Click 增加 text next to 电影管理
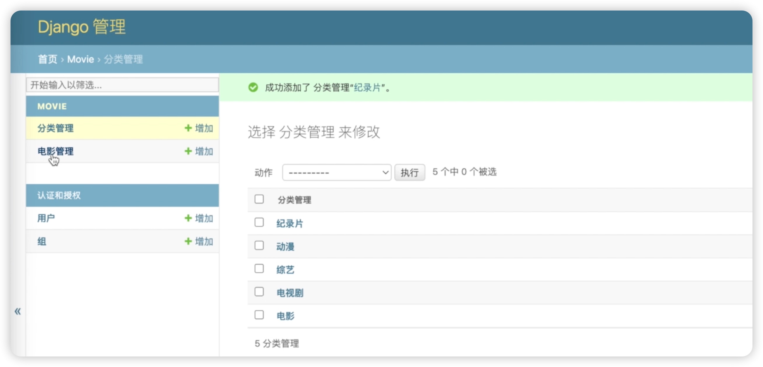Viewport: 763px width, 367px height. tap(204, 151)
